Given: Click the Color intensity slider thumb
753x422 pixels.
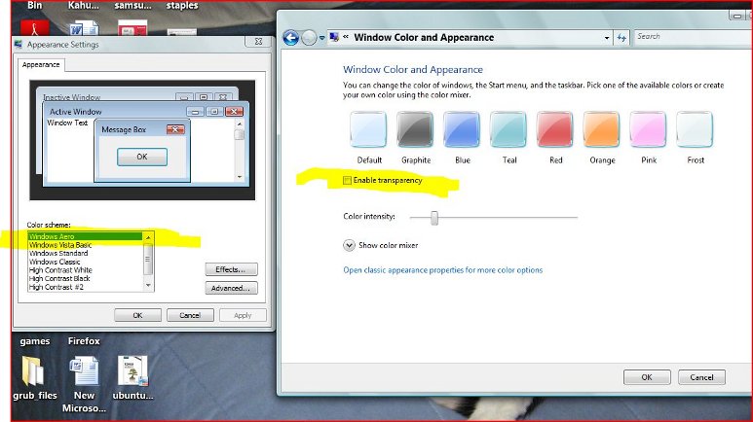Looking at the screenshot, I should (434, 218).
